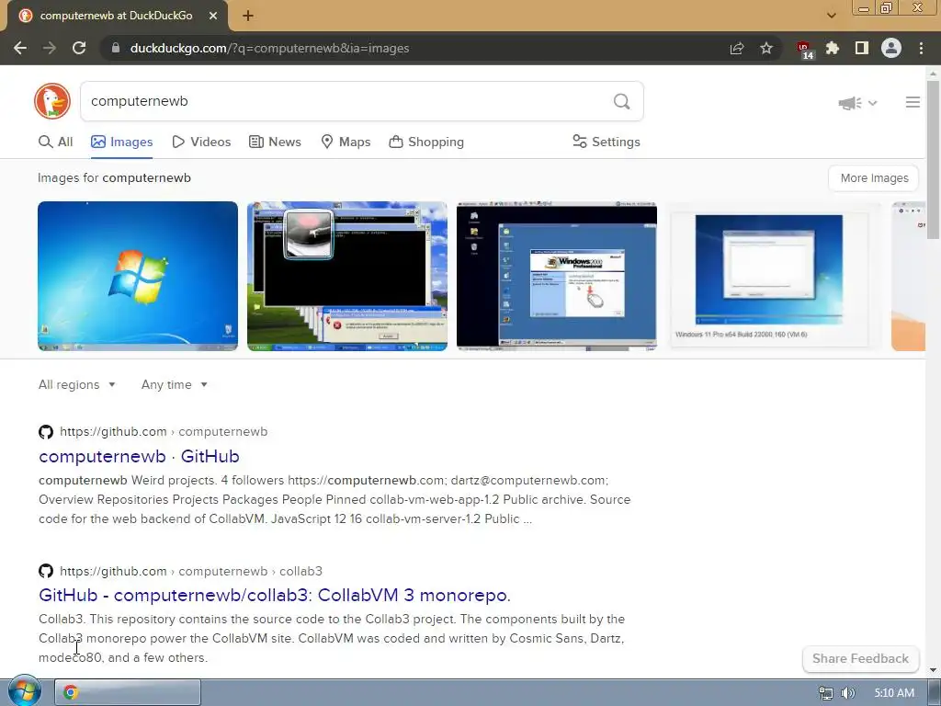Click GitHub favicon of collab3 result

(46, 571)
